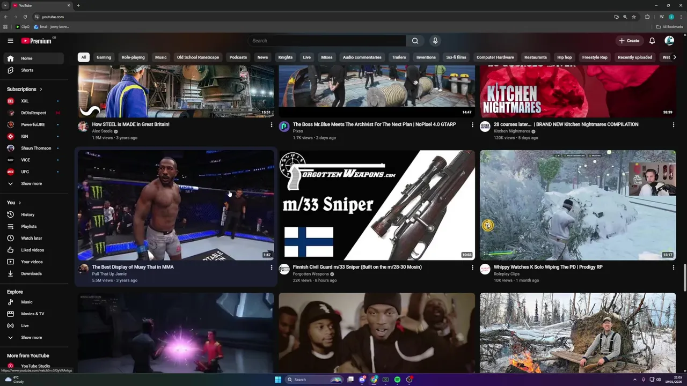Viewport: 687px width, 386px height.
Task: Click the Forgotten Weapons channel avatar
Action: coord(284,269)
